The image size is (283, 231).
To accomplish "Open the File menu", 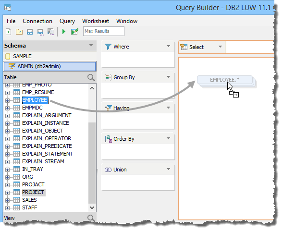I will (x=11, y=21).
